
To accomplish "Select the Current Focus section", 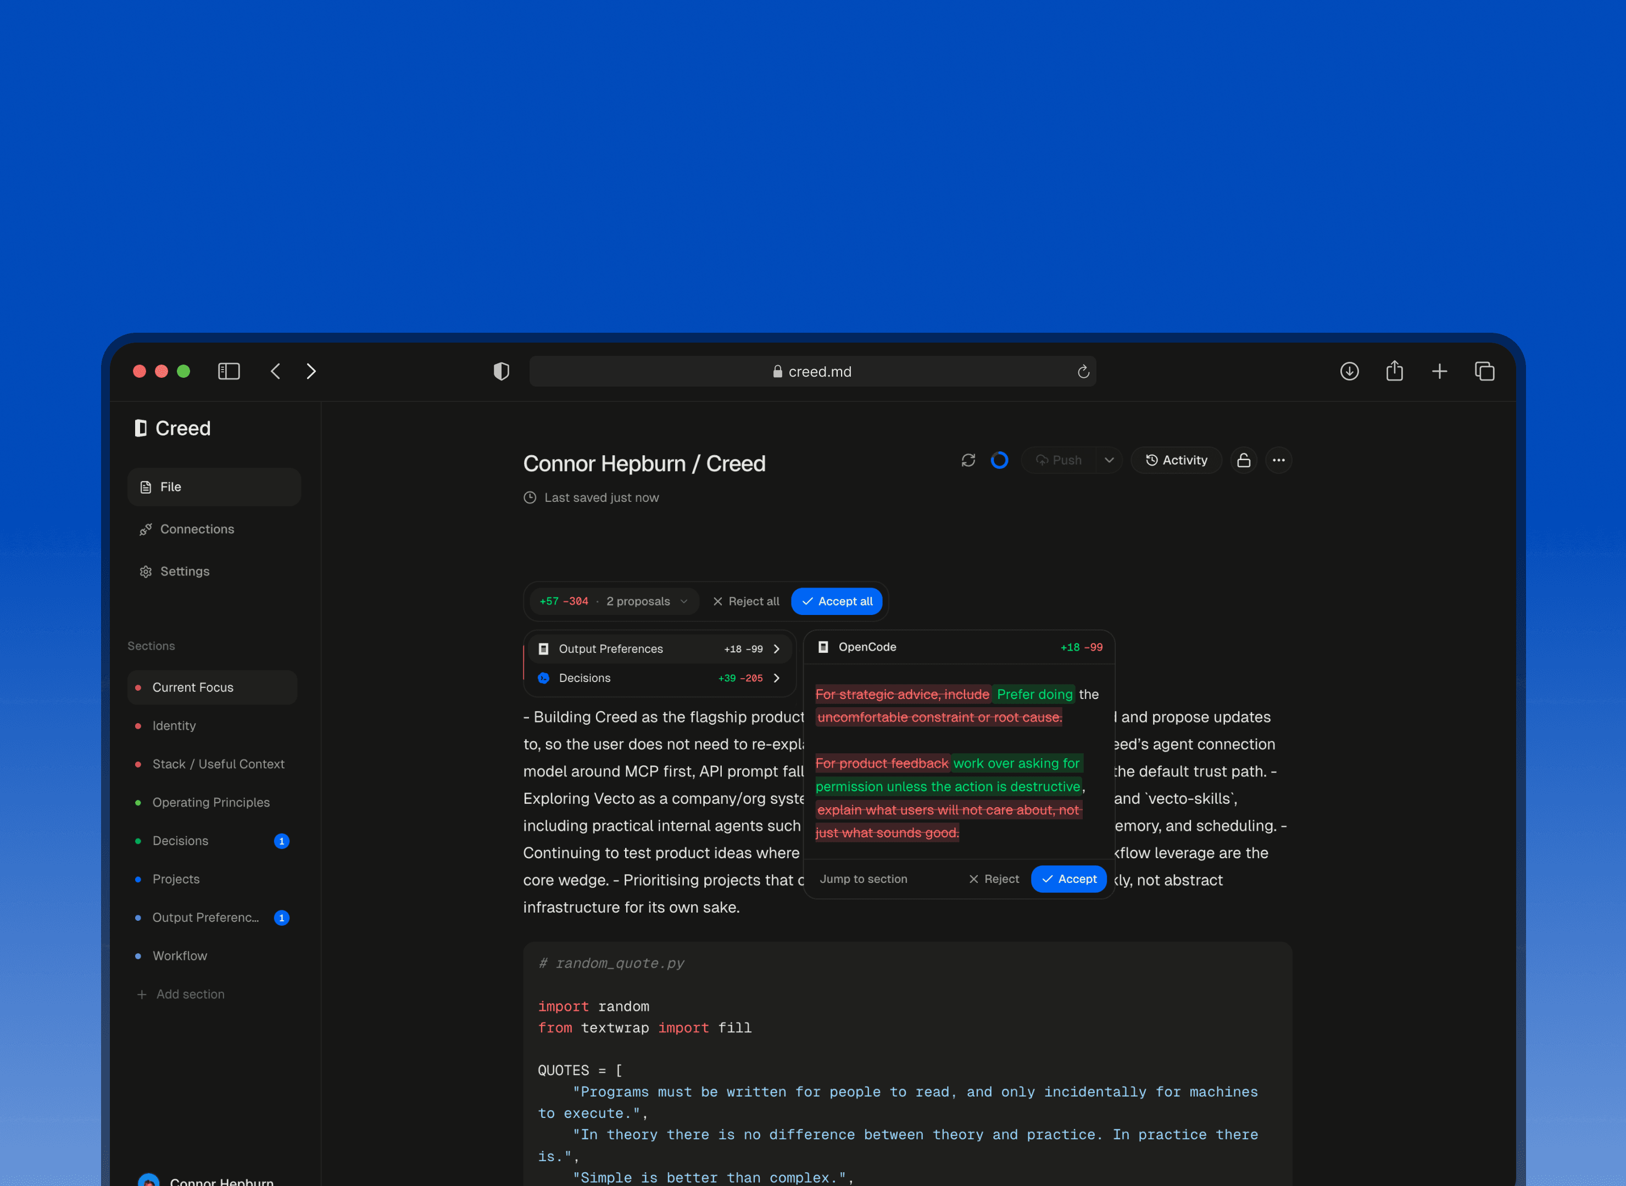I will click(212, 688).
